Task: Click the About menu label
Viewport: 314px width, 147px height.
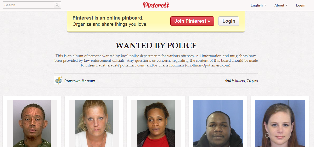Action: pyautogui.click(x=279, y=5)
